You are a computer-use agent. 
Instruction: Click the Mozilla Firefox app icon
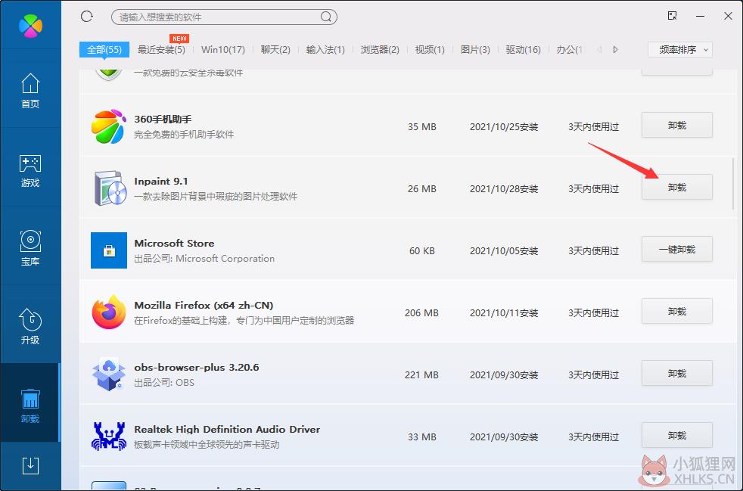pos(109,312)
